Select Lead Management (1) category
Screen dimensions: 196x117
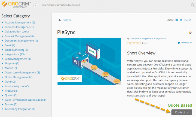coord(18,59)
